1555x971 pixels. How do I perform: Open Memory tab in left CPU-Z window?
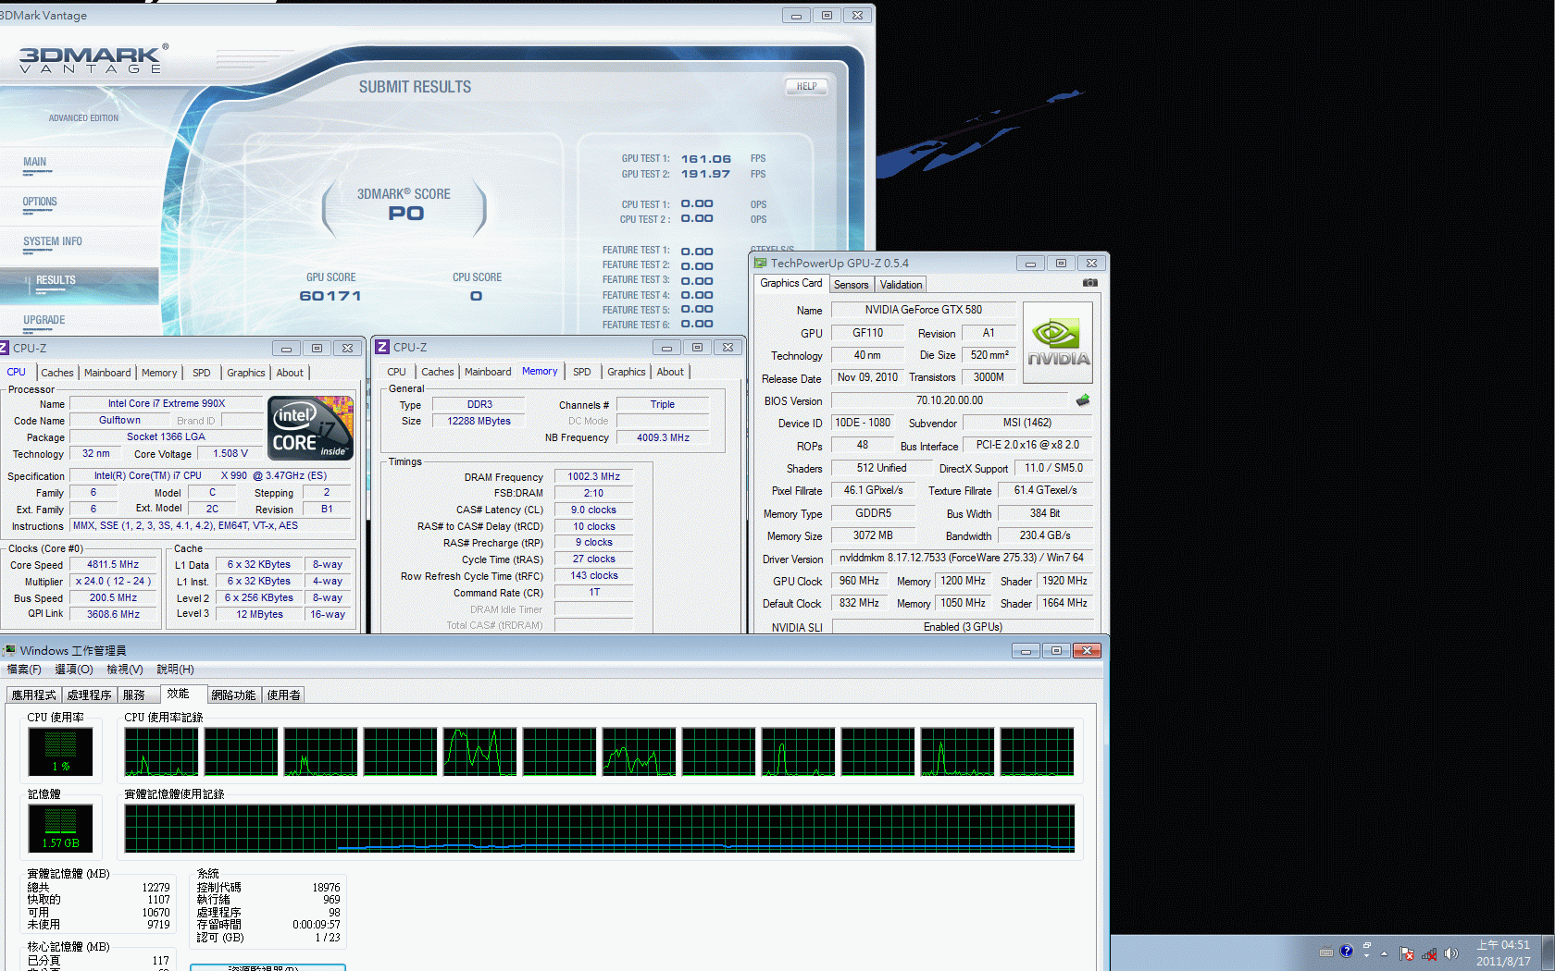coord(159,373)
